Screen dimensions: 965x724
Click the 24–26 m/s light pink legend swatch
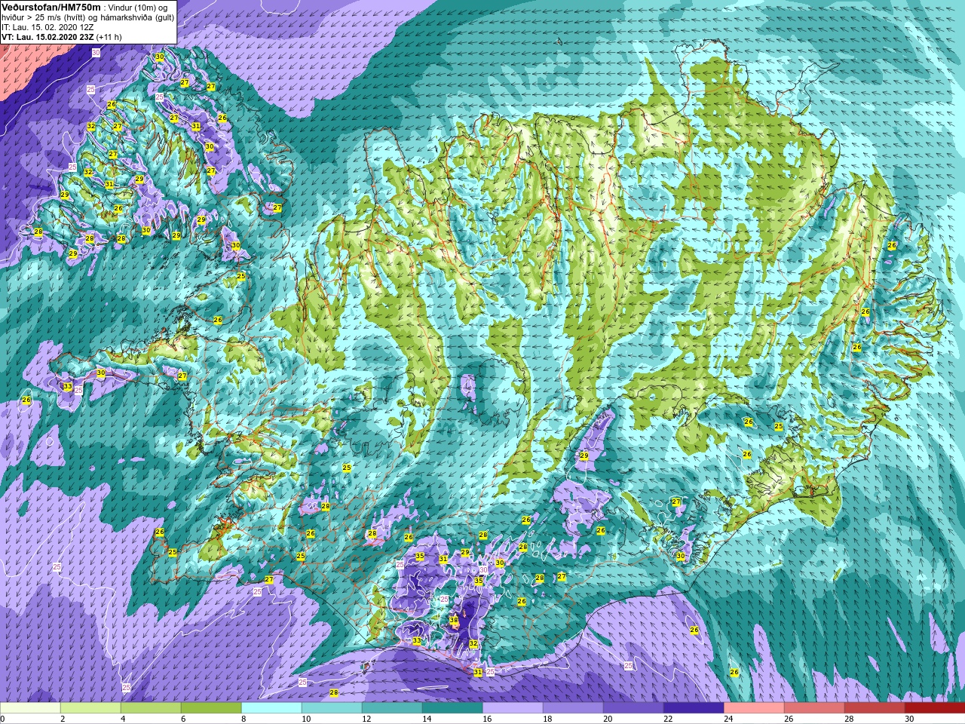pyautogui.click(x=754, y=708)
